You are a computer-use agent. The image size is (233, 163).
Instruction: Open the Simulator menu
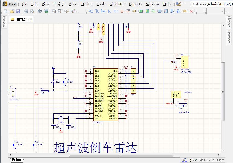coord(117,4)
